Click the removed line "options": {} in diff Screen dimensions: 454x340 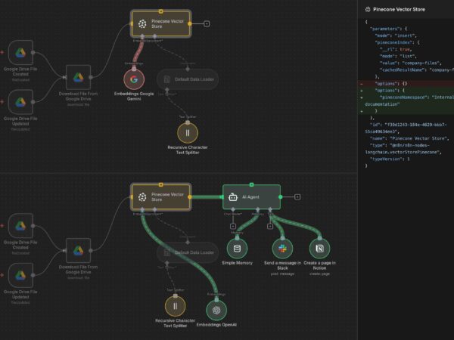point(406,84)
